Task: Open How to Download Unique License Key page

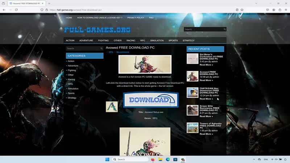Action: tap(100, 18)
